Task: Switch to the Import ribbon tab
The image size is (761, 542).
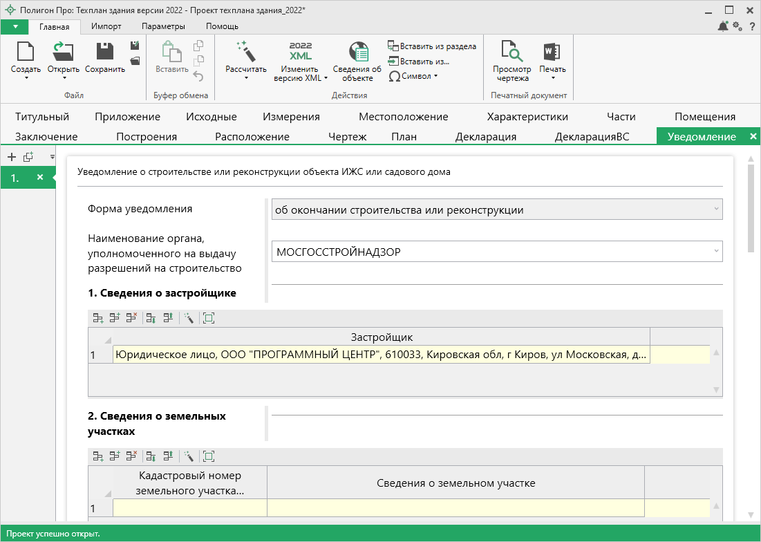Action: 106,26
